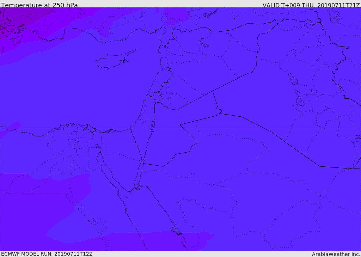Click the 'ArabiaWeather Inc' credit text
This screenshot has width=361, height=257.
point(336,254)
